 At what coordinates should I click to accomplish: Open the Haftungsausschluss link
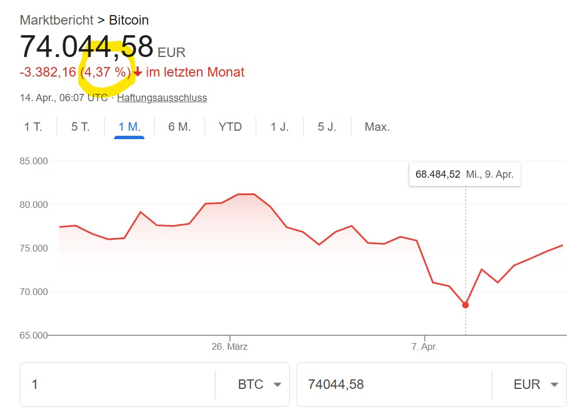pos(162,98)
